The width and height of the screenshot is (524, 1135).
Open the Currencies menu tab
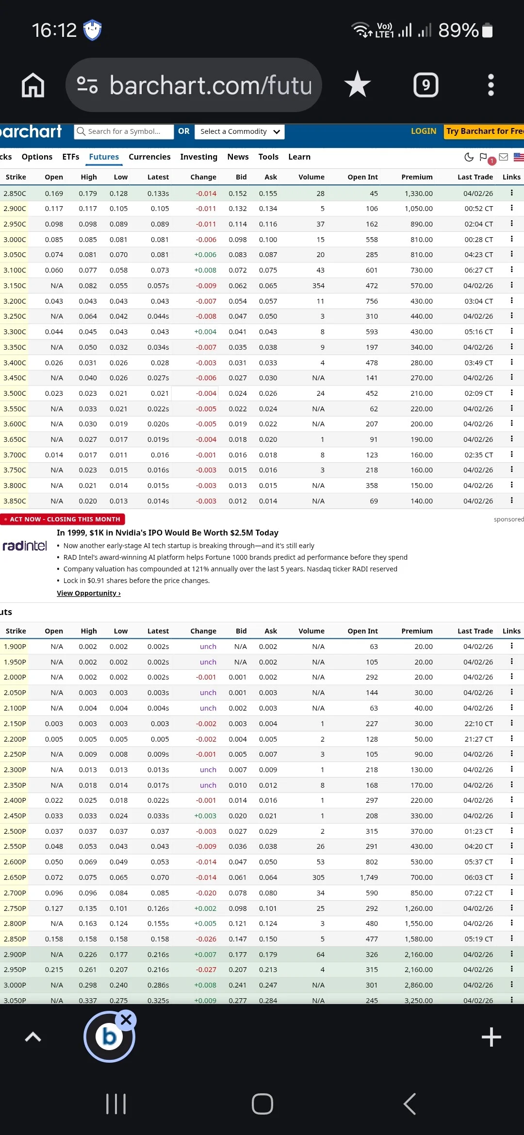pos(149,157)
